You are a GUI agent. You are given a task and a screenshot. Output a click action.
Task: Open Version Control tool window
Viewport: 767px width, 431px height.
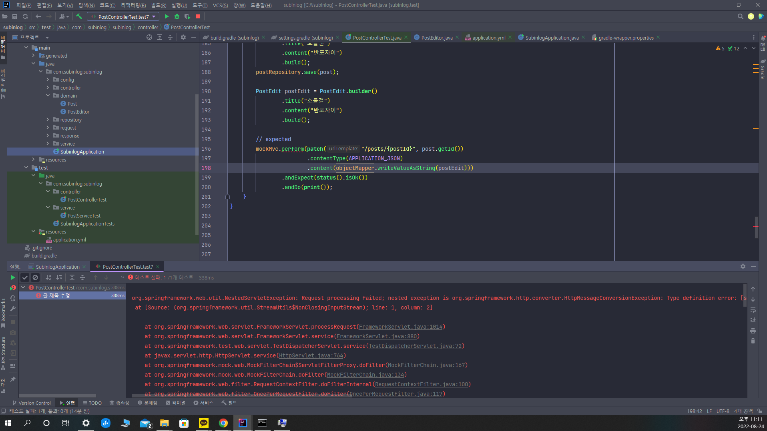tap(32, 403)
